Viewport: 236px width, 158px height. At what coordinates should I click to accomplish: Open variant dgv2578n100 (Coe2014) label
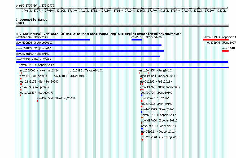coord(33,54)
